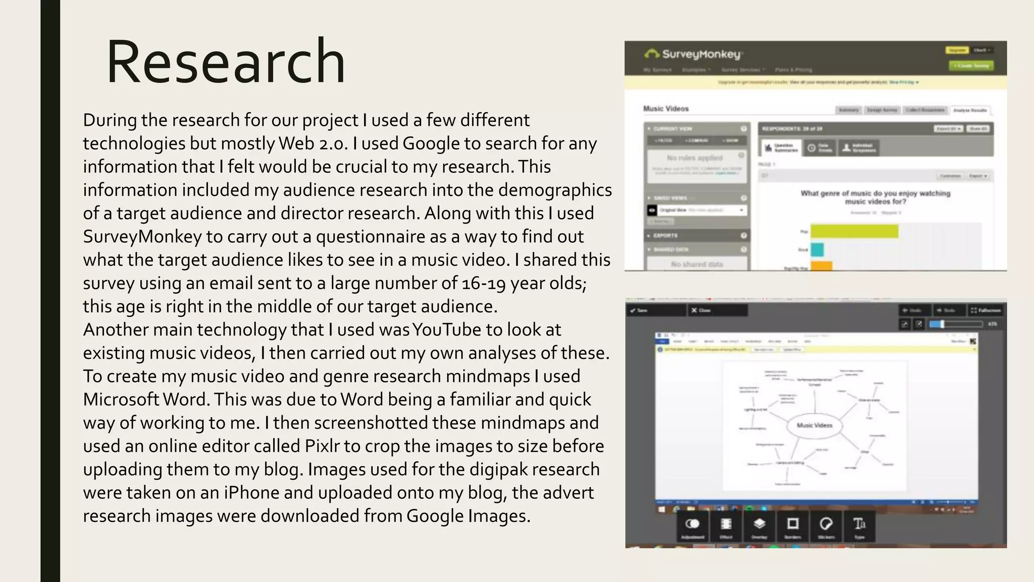Click Redo in the Pixlr editor
This screenshot has height=582, width=1034.
tap(949, 310)
